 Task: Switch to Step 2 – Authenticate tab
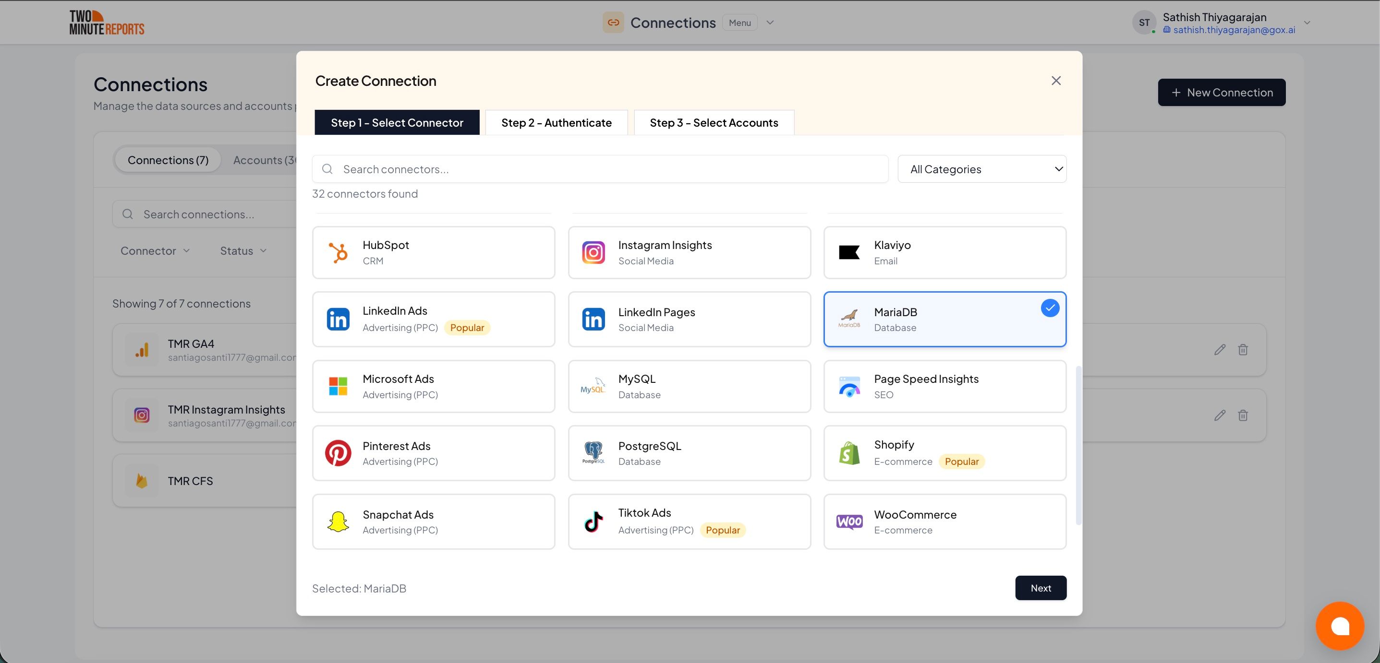tap(556, 122)
